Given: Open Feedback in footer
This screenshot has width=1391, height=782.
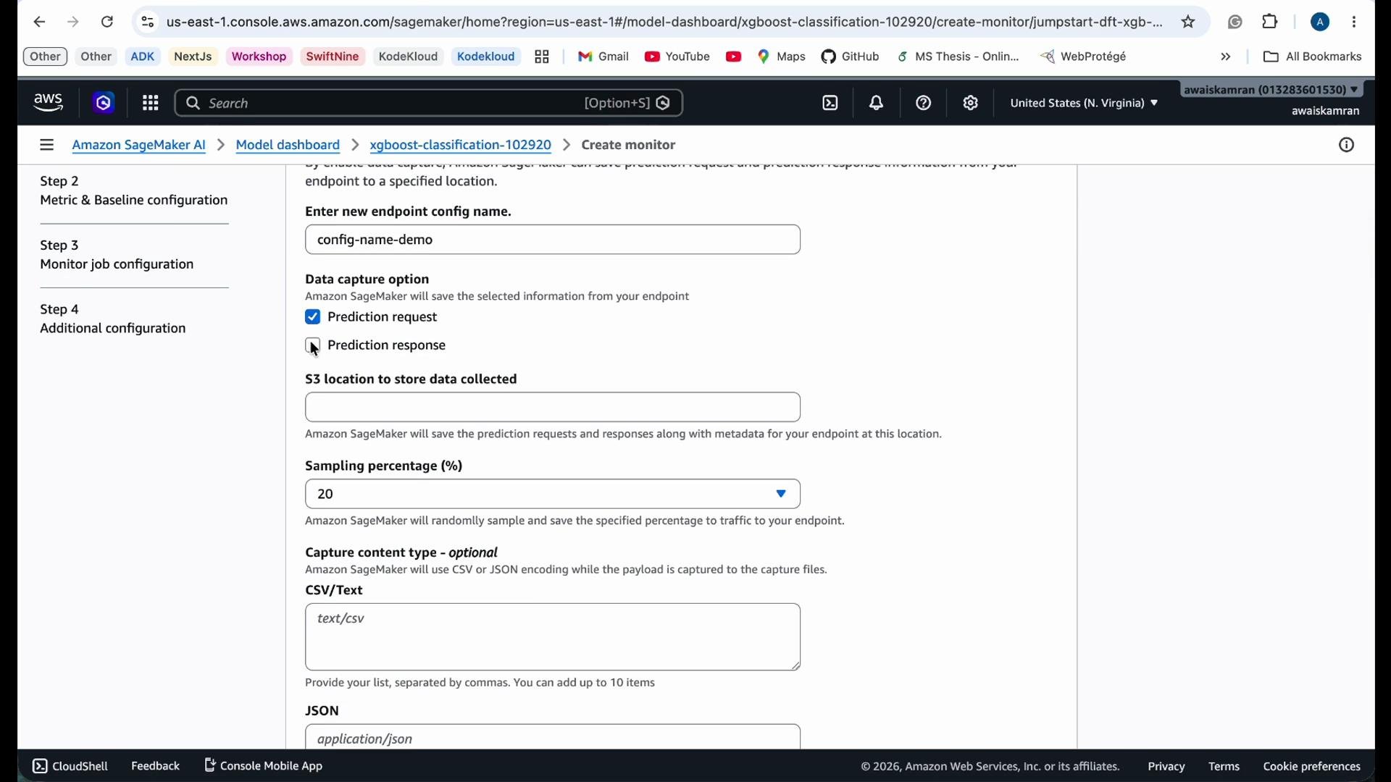Looking at the screenshot, I should click(x=156, y=767).
